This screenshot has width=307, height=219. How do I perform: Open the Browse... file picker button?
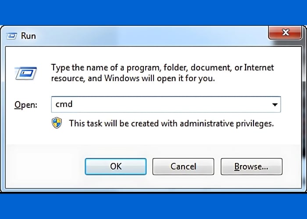pos(251,166)
